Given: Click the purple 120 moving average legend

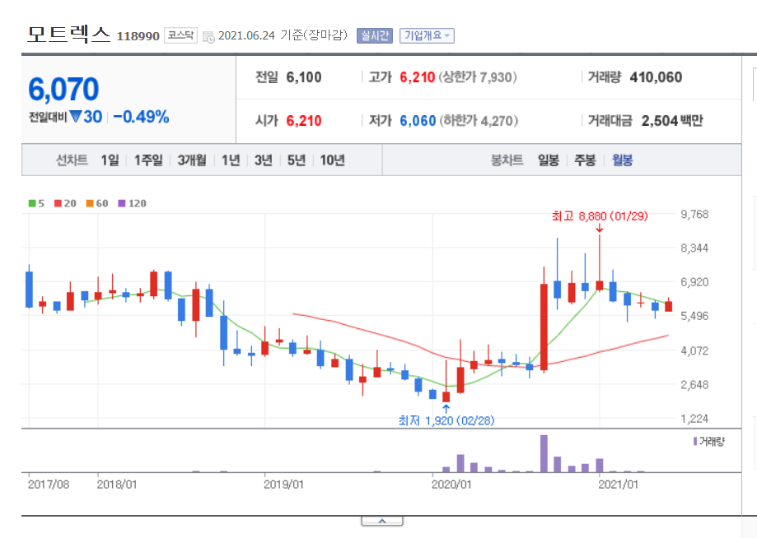Looking at the screenshot, I should point(133,203).
